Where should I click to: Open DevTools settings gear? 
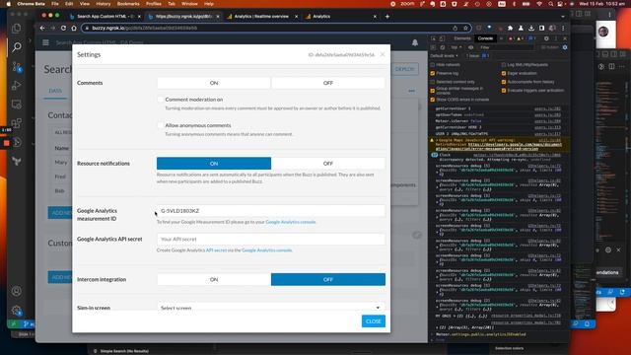coord(546,38)
